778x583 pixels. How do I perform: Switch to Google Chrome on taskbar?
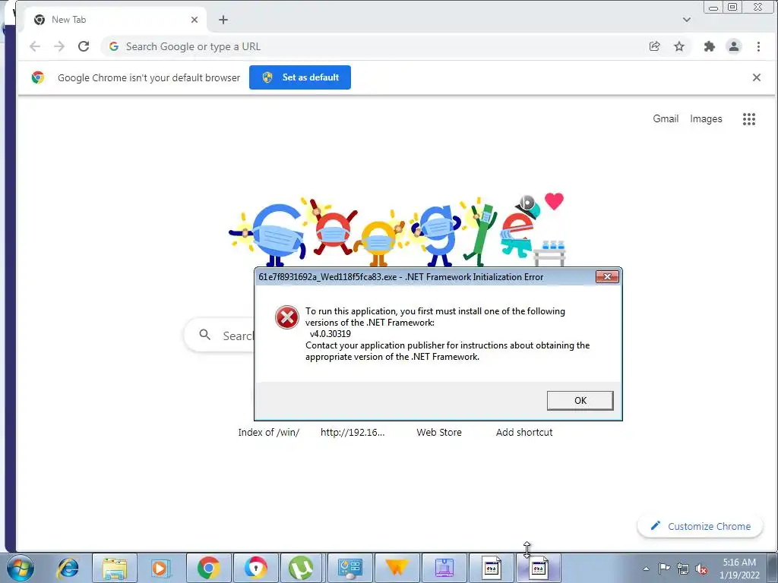tap(208, 568)
